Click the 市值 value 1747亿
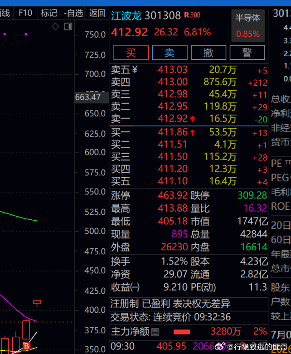 click(252, 221)
